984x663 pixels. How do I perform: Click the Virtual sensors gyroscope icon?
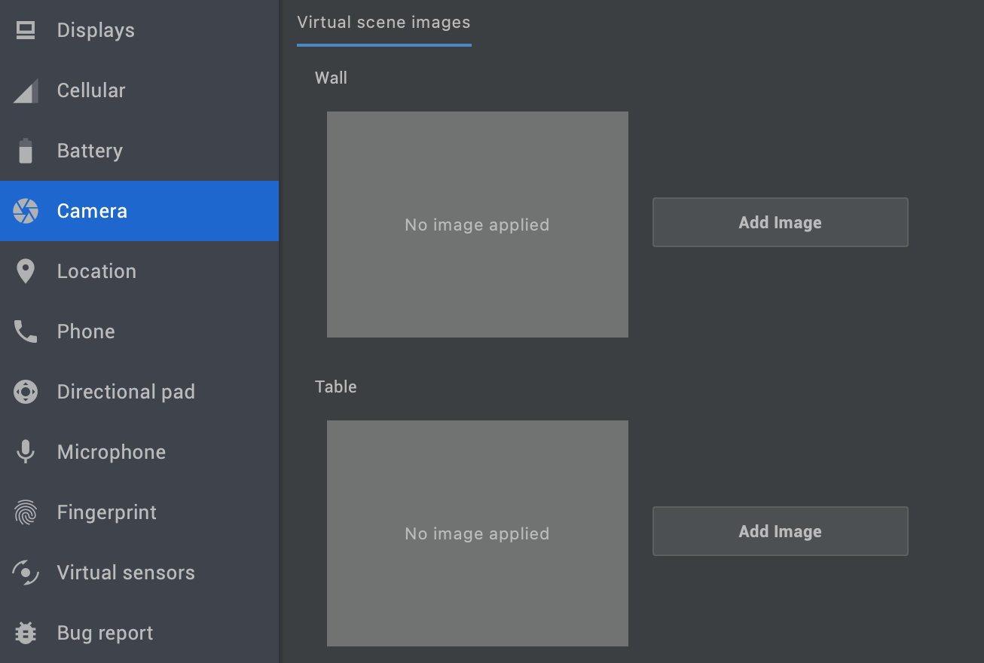25,573
